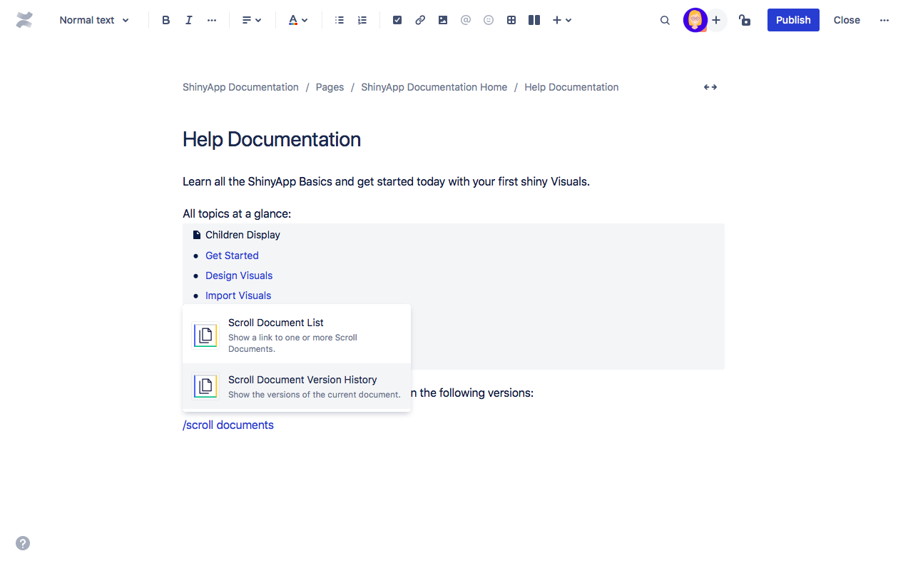Insert a table
The height and width of the screenshot is (571, 913).
pos(511,20)
